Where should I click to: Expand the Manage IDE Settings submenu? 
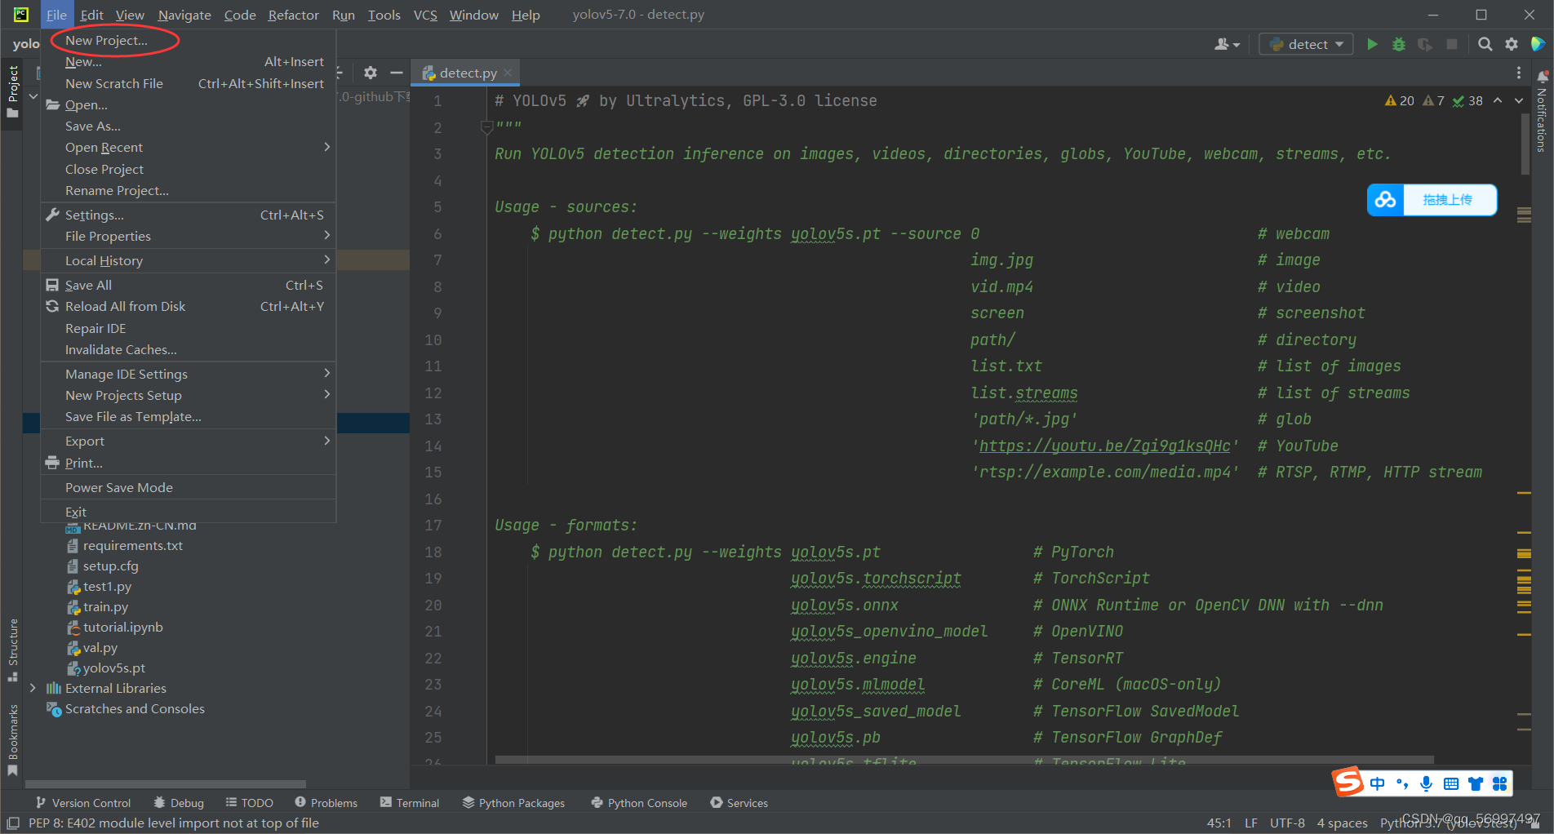(x=188, y=374)
